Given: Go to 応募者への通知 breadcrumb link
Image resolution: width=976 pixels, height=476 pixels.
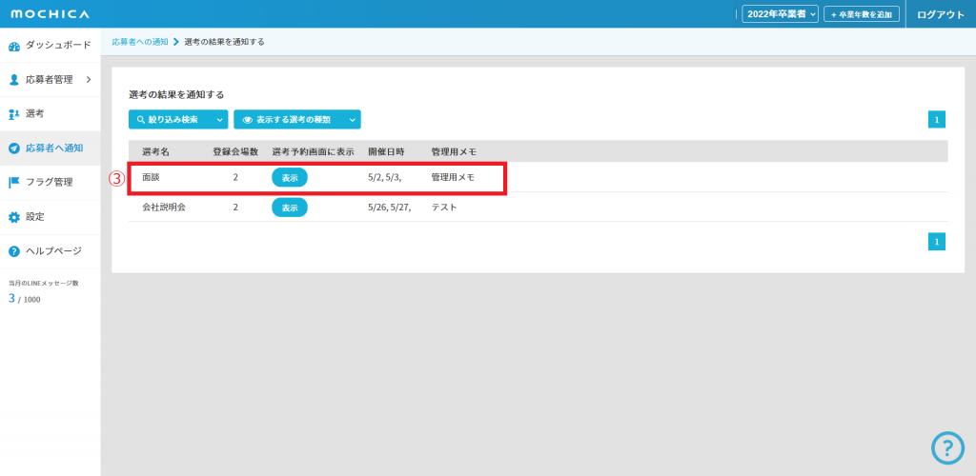Looking at the screenshot, I should point(139,42).
